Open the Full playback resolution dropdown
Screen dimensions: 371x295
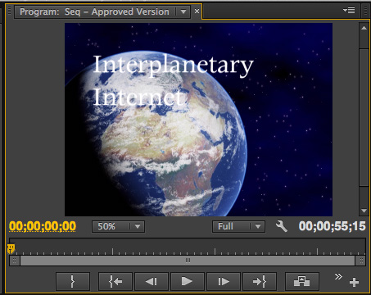238,226
